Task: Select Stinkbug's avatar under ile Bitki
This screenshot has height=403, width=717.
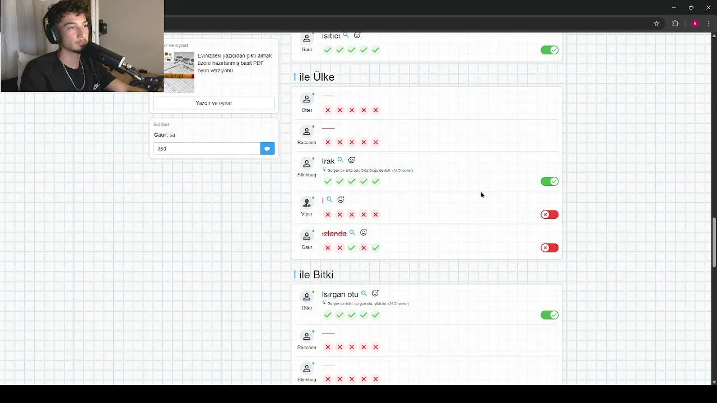Action: 306,369
